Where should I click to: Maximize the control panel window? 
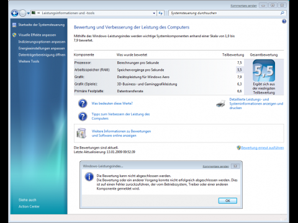point(273,6)
